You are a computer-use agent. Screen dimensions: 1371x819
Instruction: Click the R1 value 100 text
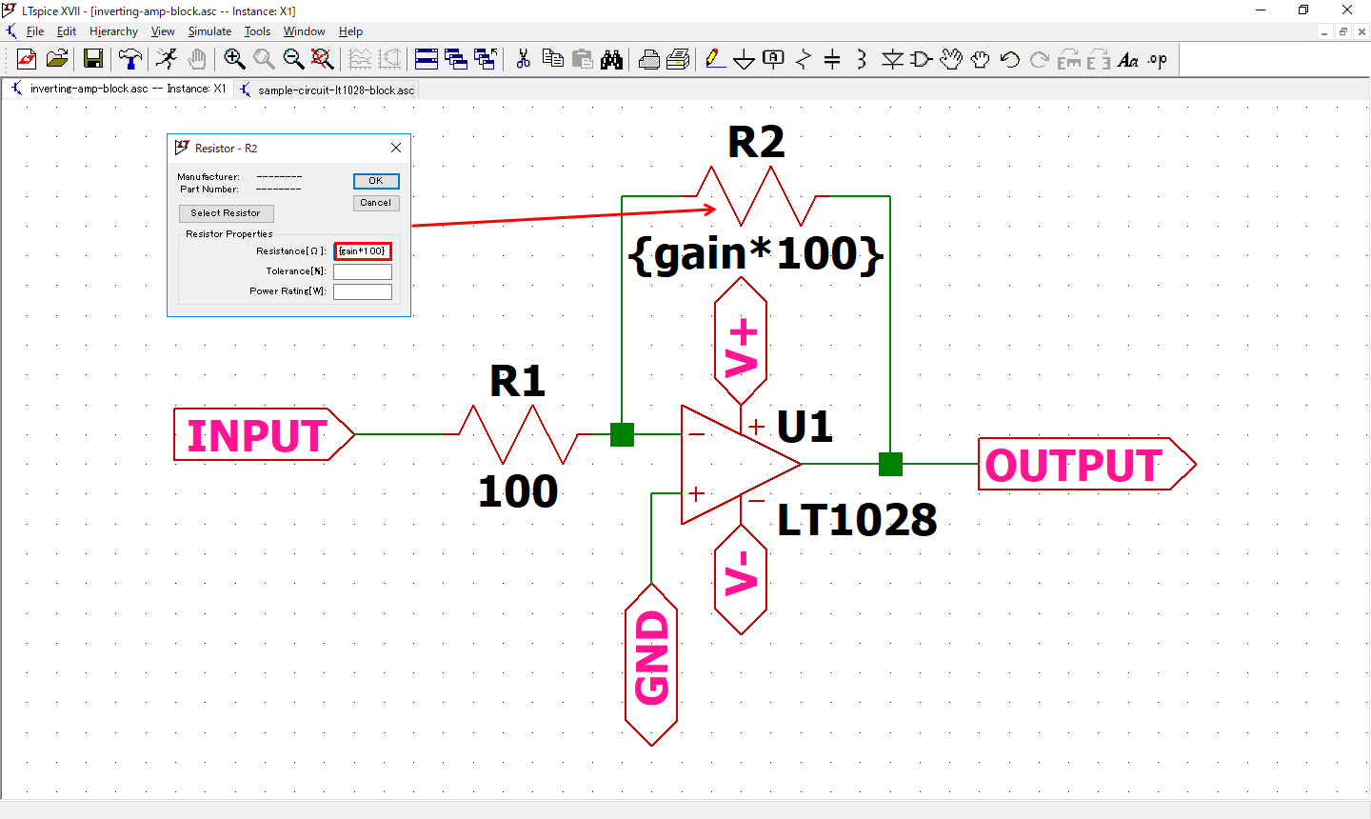click(518, 491)
